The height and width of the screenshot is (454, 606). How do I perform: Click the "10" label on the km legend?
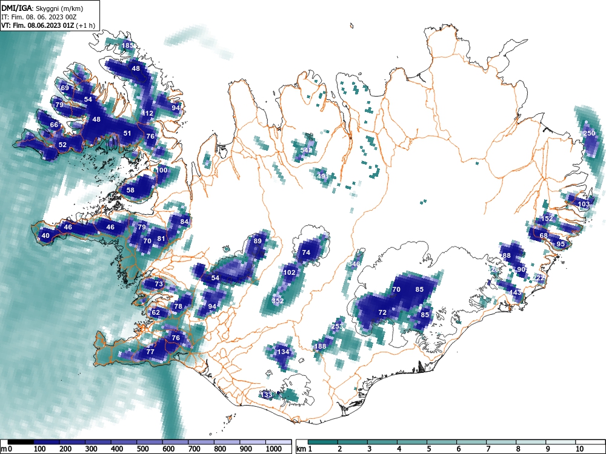(x=579, y=449)
